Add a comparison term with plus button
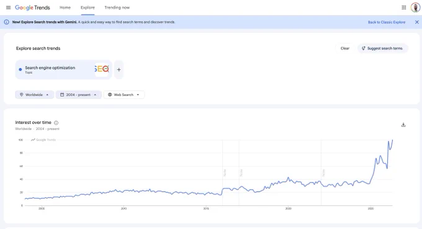Screen dimensions: 422x229 click(x=119, y=69)
